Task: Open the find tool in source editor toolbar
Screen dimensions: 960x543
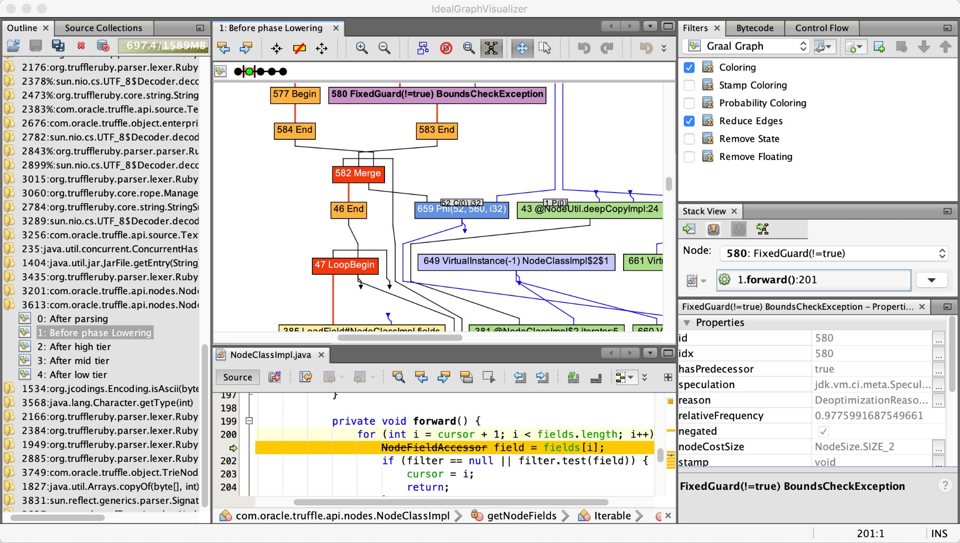Action: [399, 377]
